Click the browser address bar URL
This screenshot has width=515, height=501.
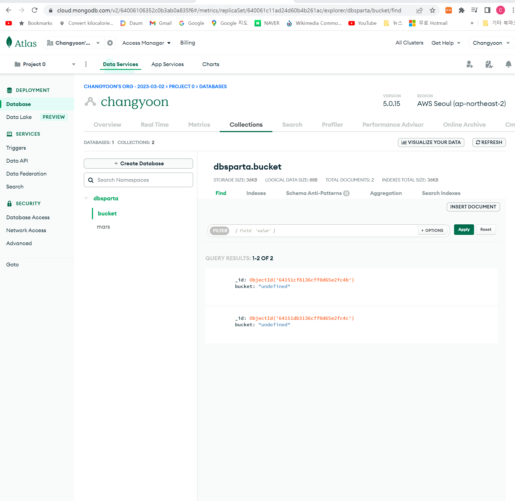229,10
